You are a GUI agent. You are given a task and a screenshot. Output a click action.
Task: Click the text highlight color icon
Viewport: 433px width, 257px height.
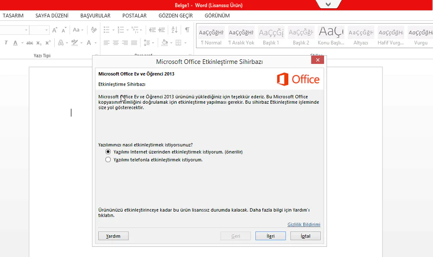tap(74, 43)
